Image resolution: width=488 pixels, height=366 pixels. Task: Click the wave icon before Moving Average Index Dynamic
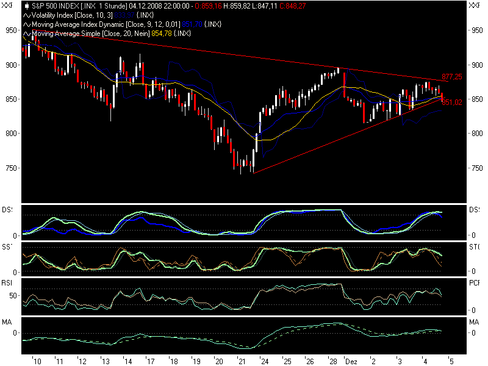[x=27, y=24]
